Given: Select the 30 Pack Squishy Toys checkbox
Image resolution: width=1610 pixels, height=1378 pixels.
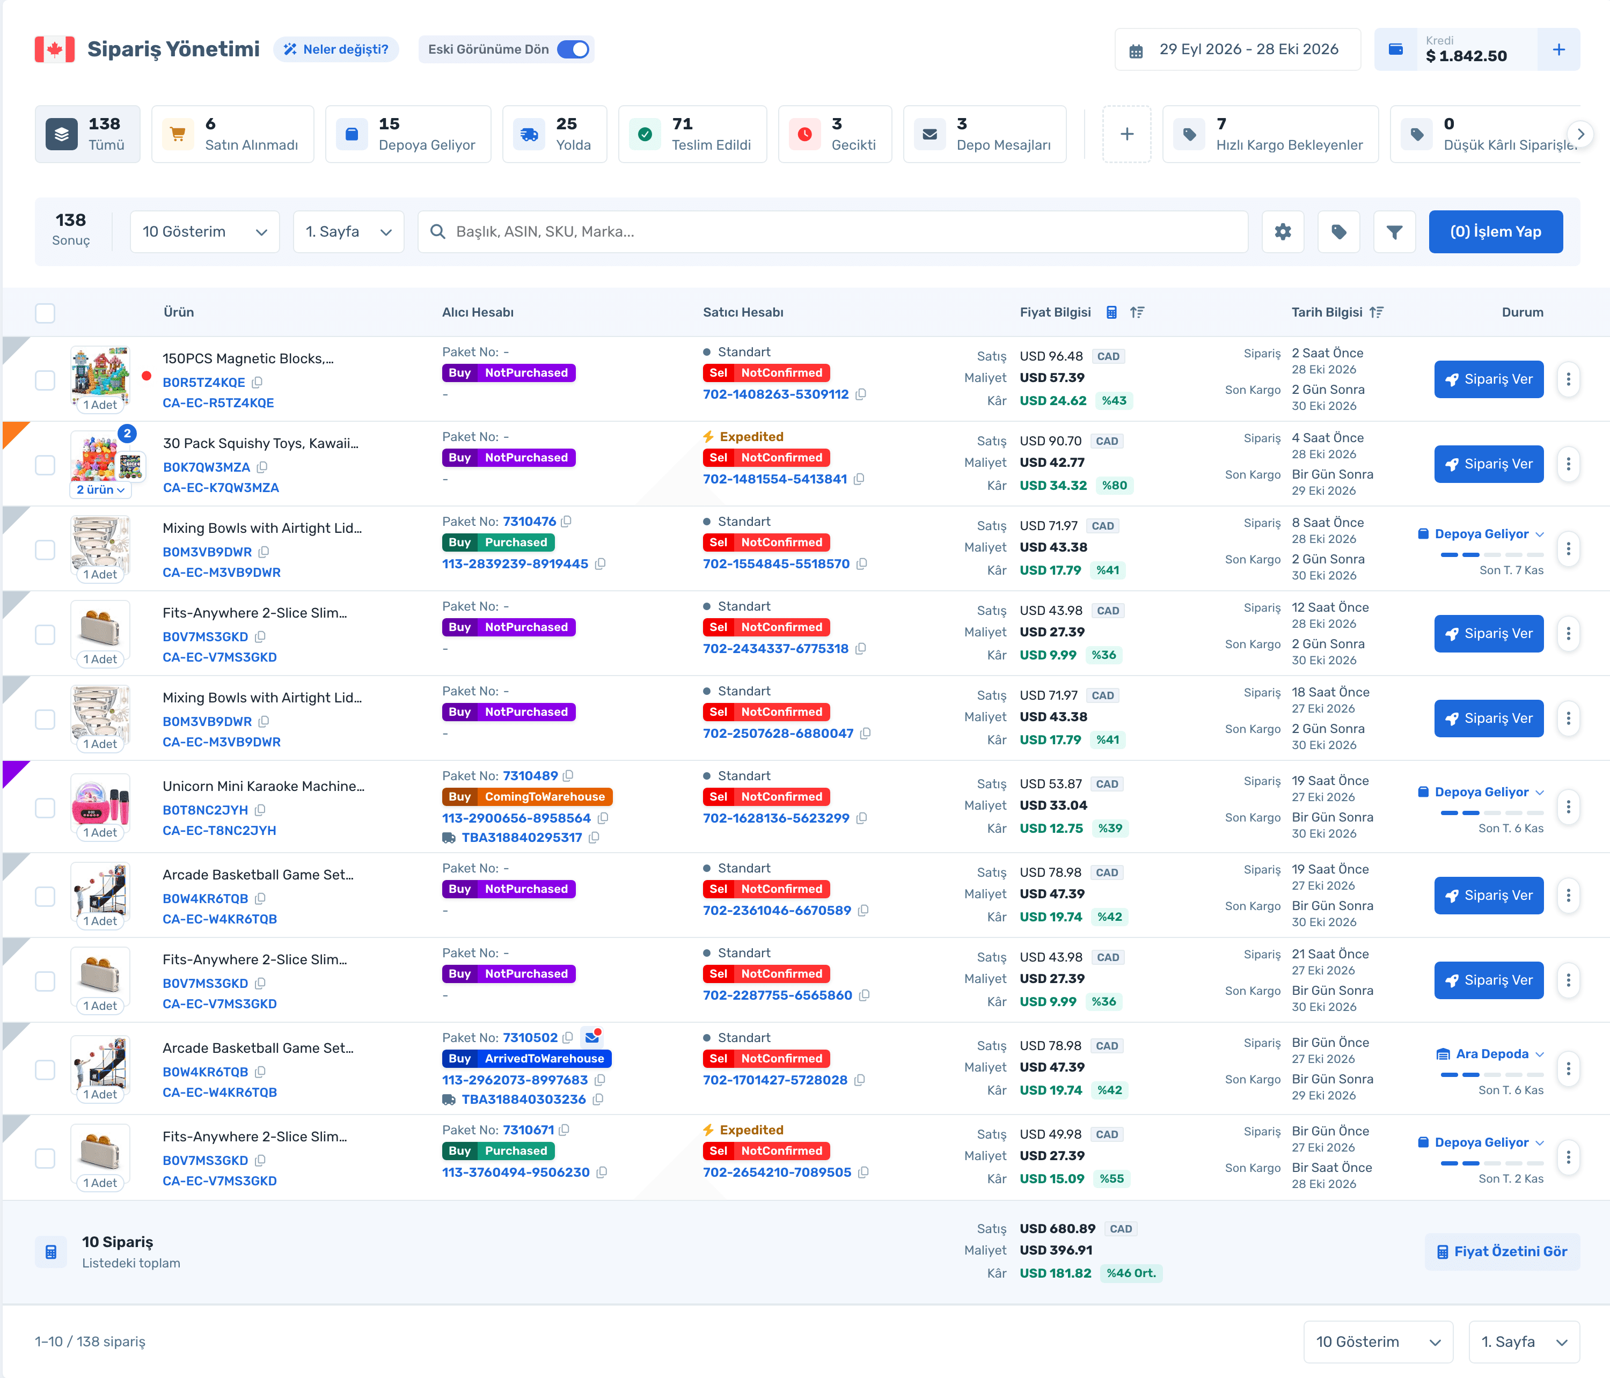Looking at the screenshot, I should pyautogui.click(x=45, y=465).
